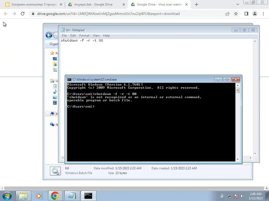Click Notepad vertical scroll up arrow
The width and height of the screenshot is (269, 201).
click(255, 41)
